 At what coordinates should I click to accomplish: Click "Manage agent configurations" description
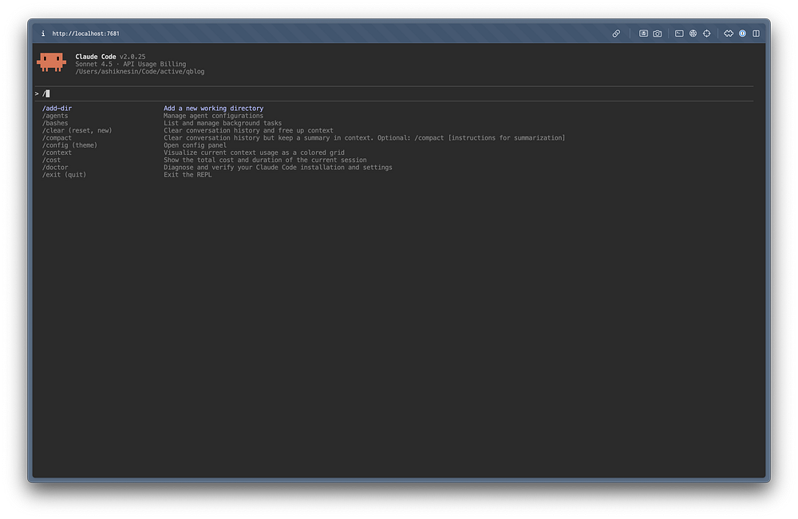tap(213, 116)
